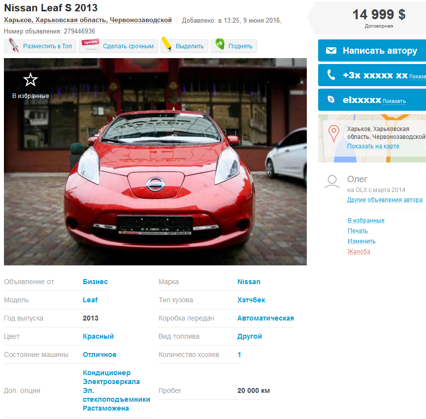Screen dimensions: 426x419
Task: Click the 'Leaf' model link
Action: coord(90,300)
